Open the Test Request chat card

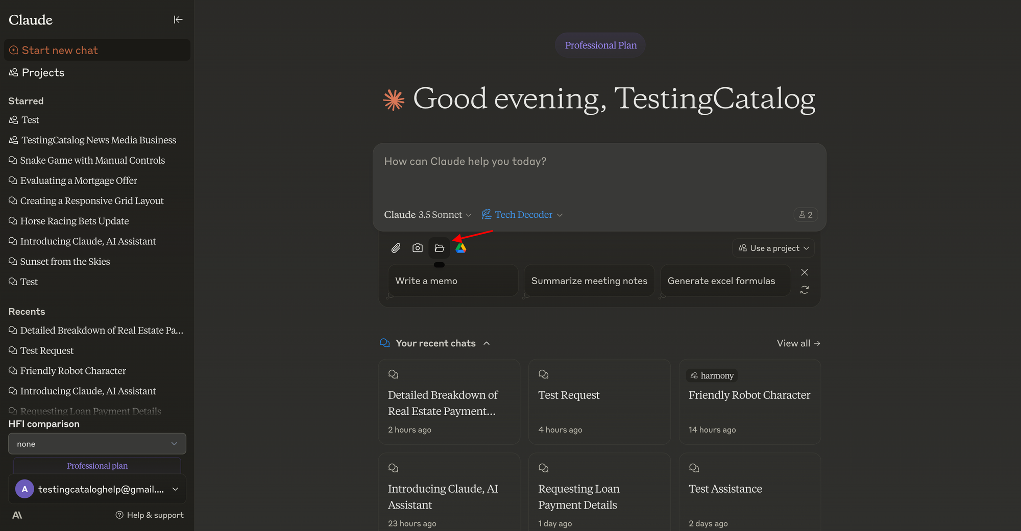click(599, 401)
